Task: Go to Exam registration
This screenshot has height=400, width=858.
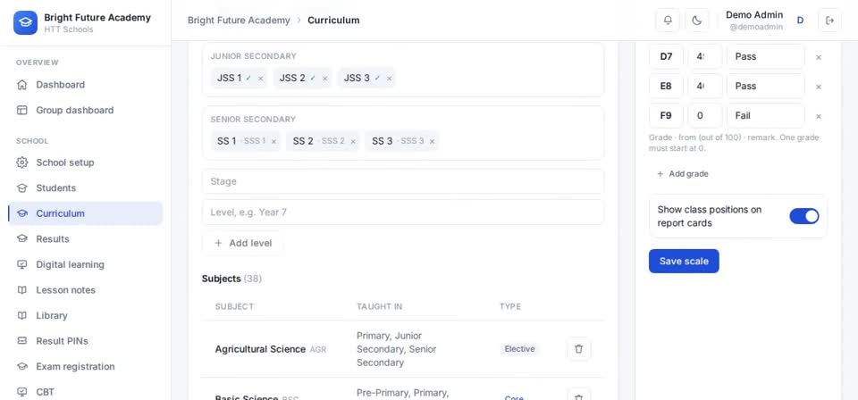Action: tap(86, 366)
